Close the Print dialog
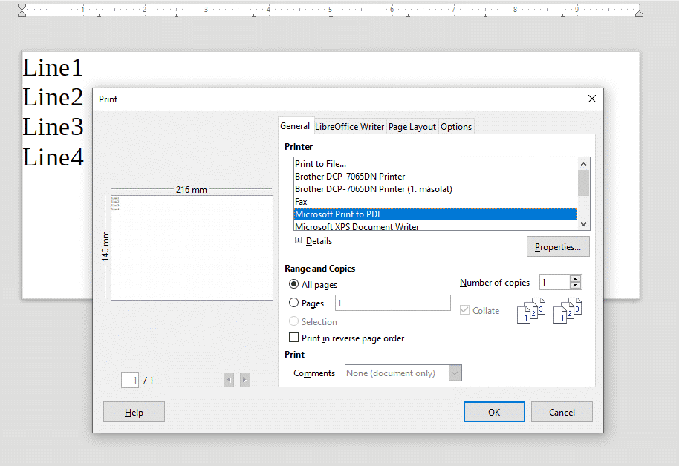The height and width of the screenshot is (466, 679). pos(592,99)
